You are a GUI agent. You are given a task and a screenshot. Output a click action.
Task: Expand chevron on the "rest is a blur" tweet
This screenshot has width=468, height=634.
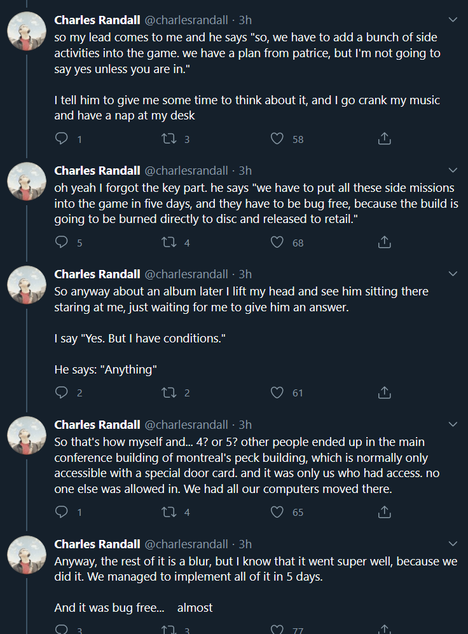tap(453, 544)
